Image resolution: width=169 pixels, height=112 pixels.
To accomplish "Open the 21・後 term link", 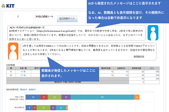I will (x=23, y=75).
